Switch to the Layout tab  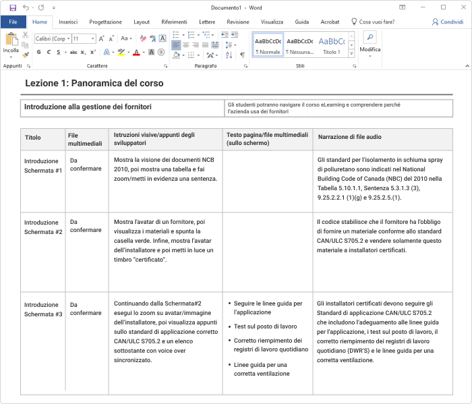click(x=142, y=22)
